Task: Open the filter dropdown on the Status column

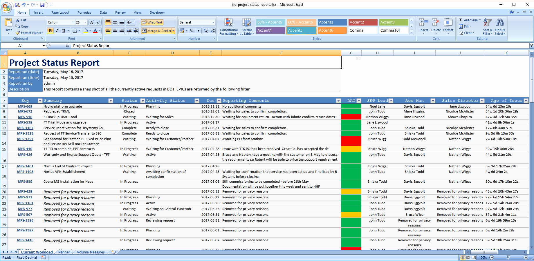Action: 142,101
